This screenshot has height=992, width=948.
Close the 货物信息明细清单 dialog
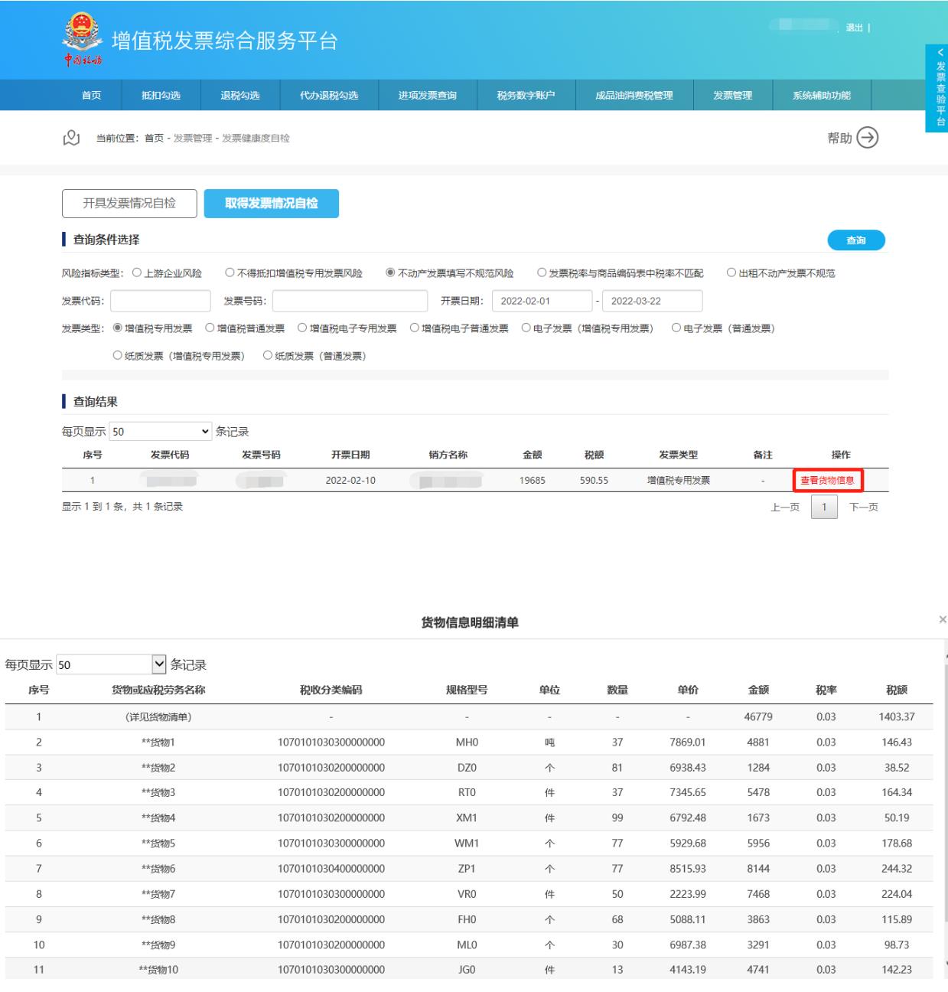click(x=942, y=619)
